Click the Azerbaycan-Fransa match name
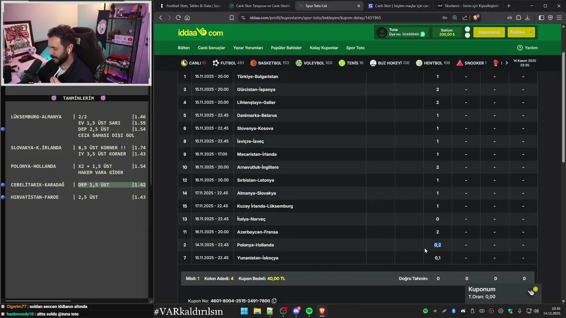 pyautogui.click(x=257, y=232)
